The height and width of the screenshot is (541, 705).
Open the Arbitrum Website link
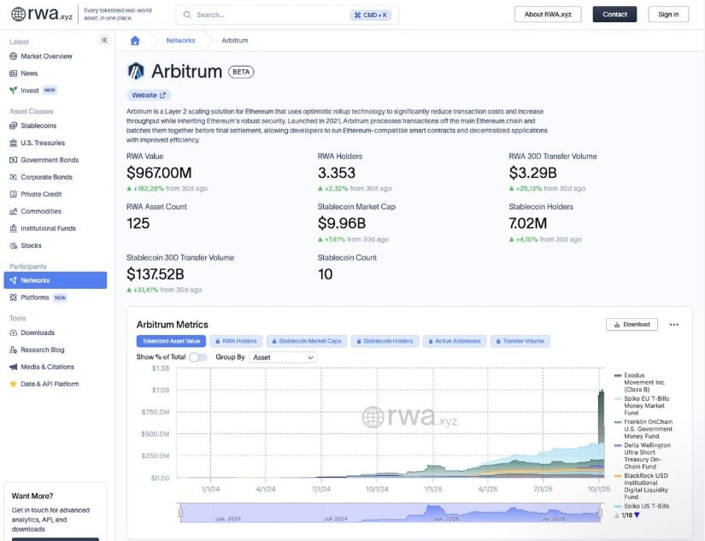pyautogui.click(x=149, y=95)
